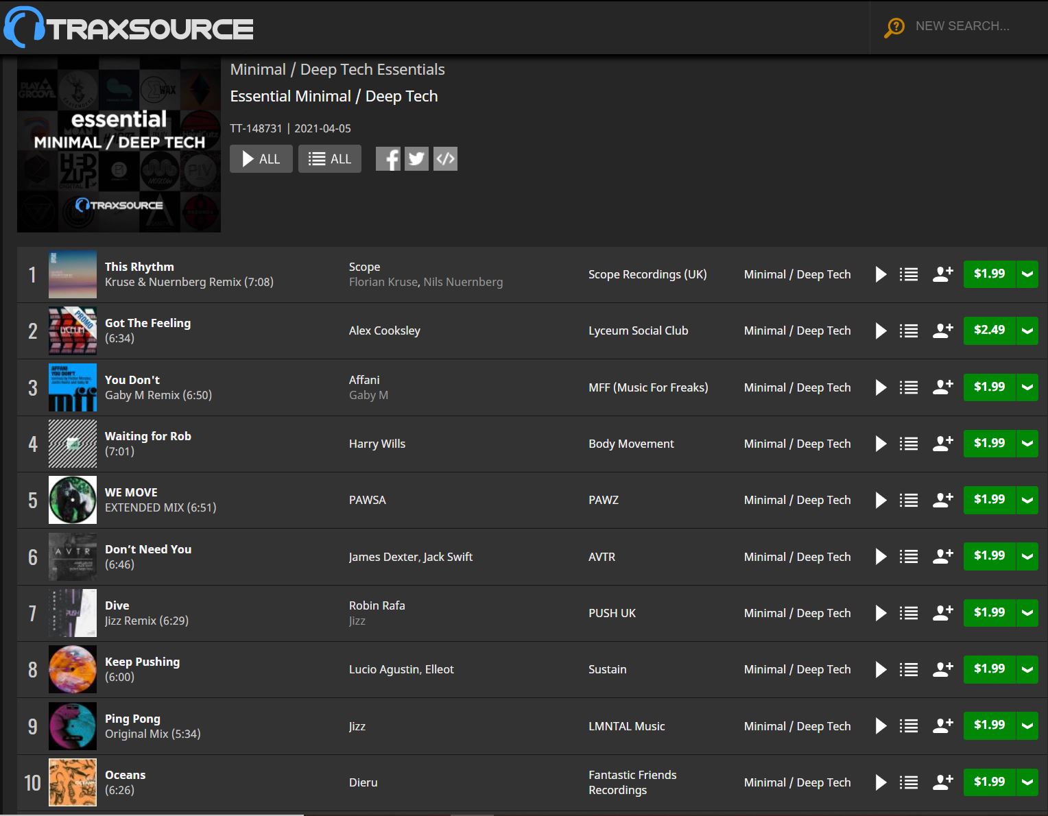This screenshot has width=1048, height=816.
Task: Expand purchase options for Oceans
Action: (1027, 782)
